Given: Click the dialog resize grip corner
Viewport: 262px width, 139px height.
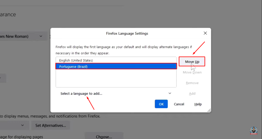Looking at the screenshot, I should tap(209, 110).
